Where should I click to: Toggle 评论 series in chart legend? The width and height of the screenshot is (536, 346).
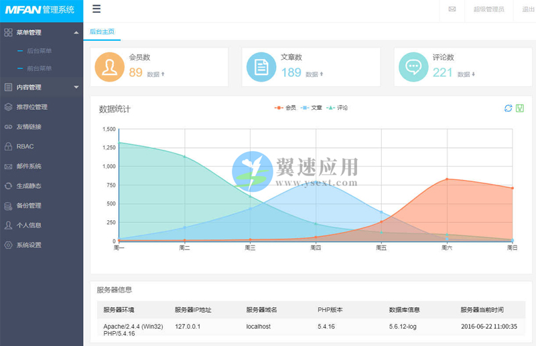[x=337, y=108]
